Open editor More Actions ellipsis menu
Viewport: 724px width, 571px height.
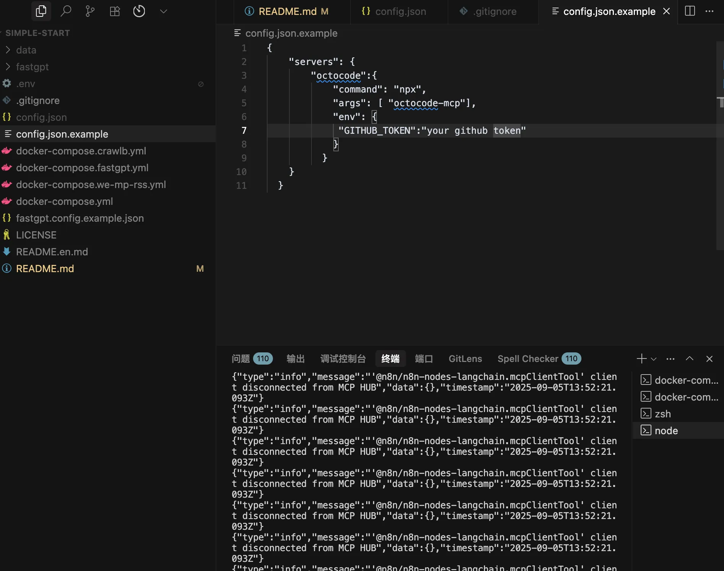pos(709,11)
